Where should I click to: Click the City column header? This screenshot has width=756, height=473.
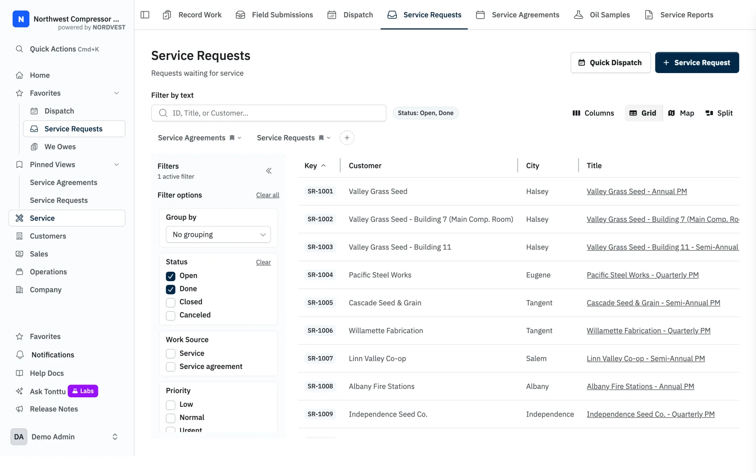click(x=532, y=166)
